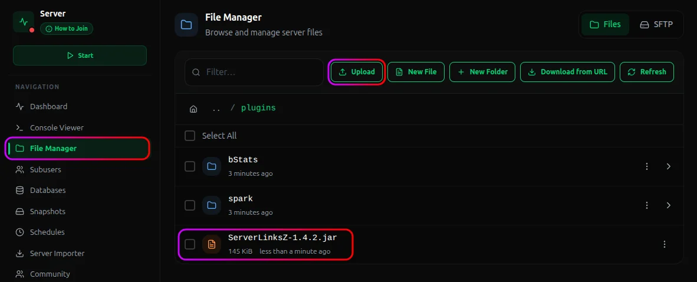The height and width of the screenshot is (282, 697).
Task: Open the bStats folder name
Action: 243,160
